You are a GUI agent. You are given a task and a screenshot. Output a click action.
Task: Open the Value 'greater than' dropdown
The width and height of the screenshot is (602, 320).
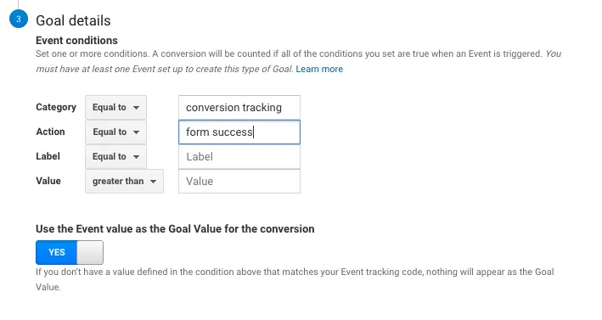(x=125, y=181)
